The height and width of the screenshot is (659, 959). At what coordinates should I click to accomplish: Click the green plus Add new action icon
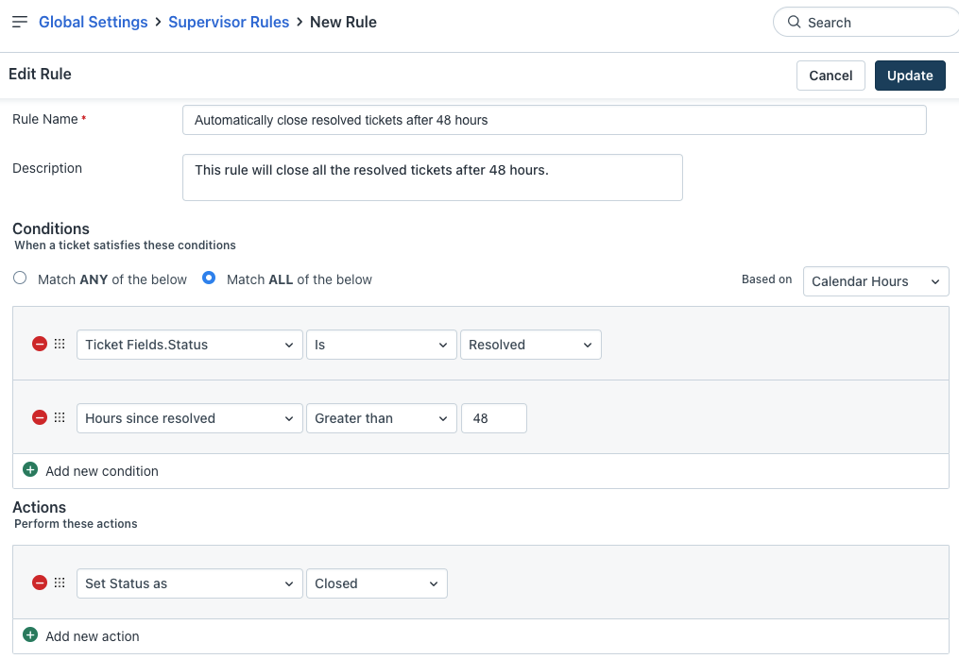30,635
